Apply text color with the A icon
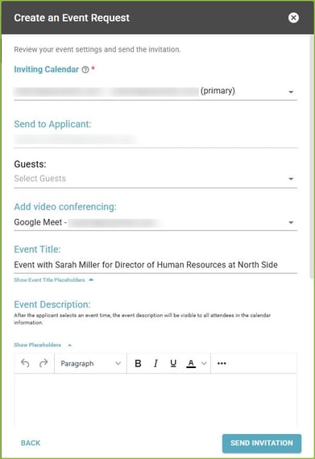The width and height of the screenshot is (315, 459). coord(191,363)
